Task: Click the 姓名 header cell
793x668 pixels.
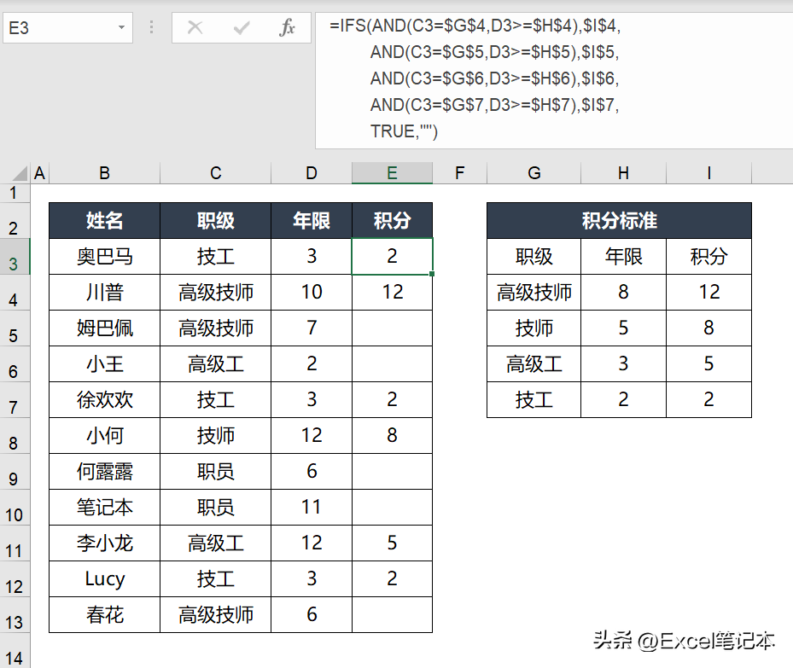Action: pos(104,221)
